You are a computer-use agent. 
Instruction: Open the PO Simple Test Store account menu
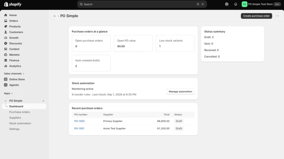point(261,4)
